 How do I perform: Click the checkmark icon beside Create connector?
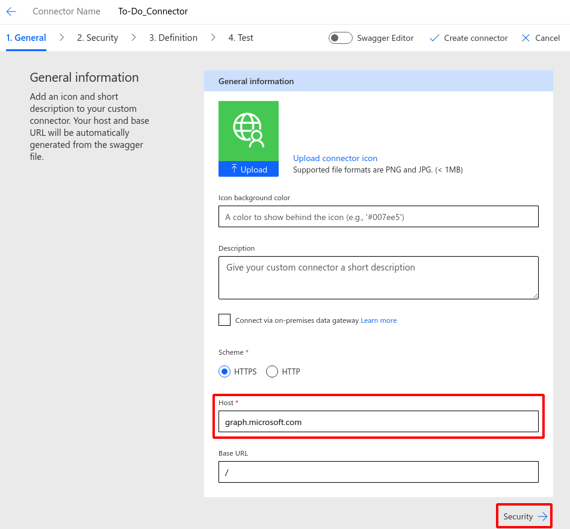(x=434, y=38)
